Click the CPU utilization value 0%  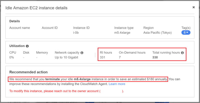(x=11, y=57)
